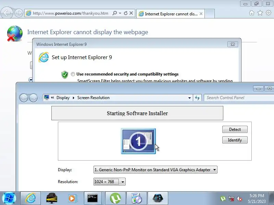Expand the more information arrow on error page
This screenshot has width=274, height=205.
pos(30,80)
